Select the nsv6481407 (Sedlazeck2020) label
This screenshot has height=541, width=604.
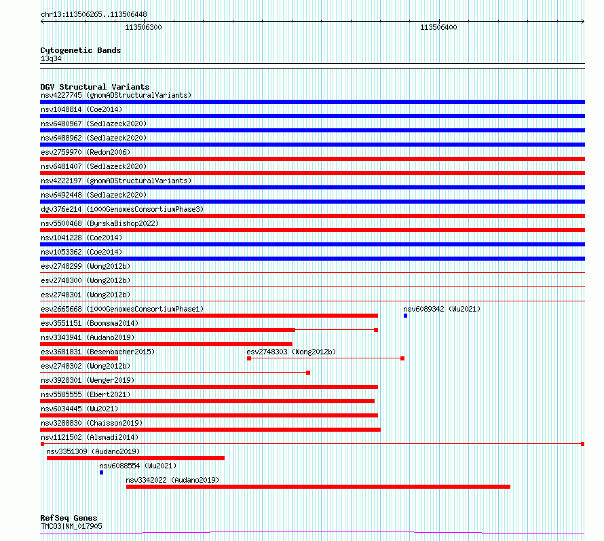94,166
